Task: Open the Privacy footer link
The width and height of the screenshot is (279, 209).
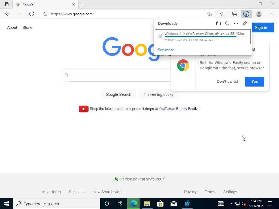Action: point(190,192)
